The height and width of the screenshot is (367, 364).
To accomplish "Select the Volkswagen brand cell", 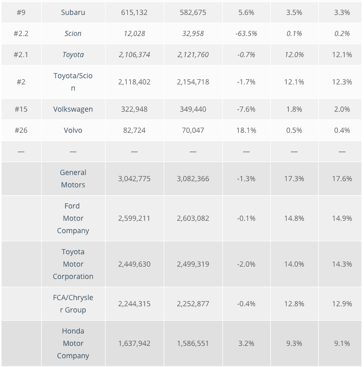I will tap(73, 109).
